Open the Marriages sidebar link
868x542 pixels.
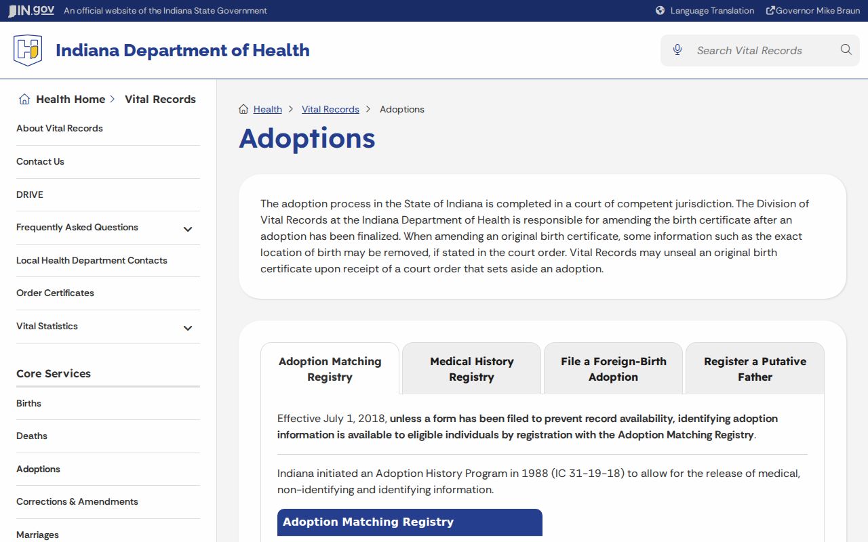point(37,535)
